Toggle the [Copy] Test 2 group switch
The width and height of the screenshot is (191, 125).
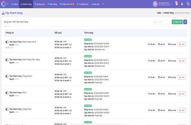7,76
